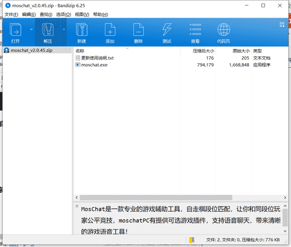
Task: Click the horizontal scrollbar thumb in file list
Action: 156,197
